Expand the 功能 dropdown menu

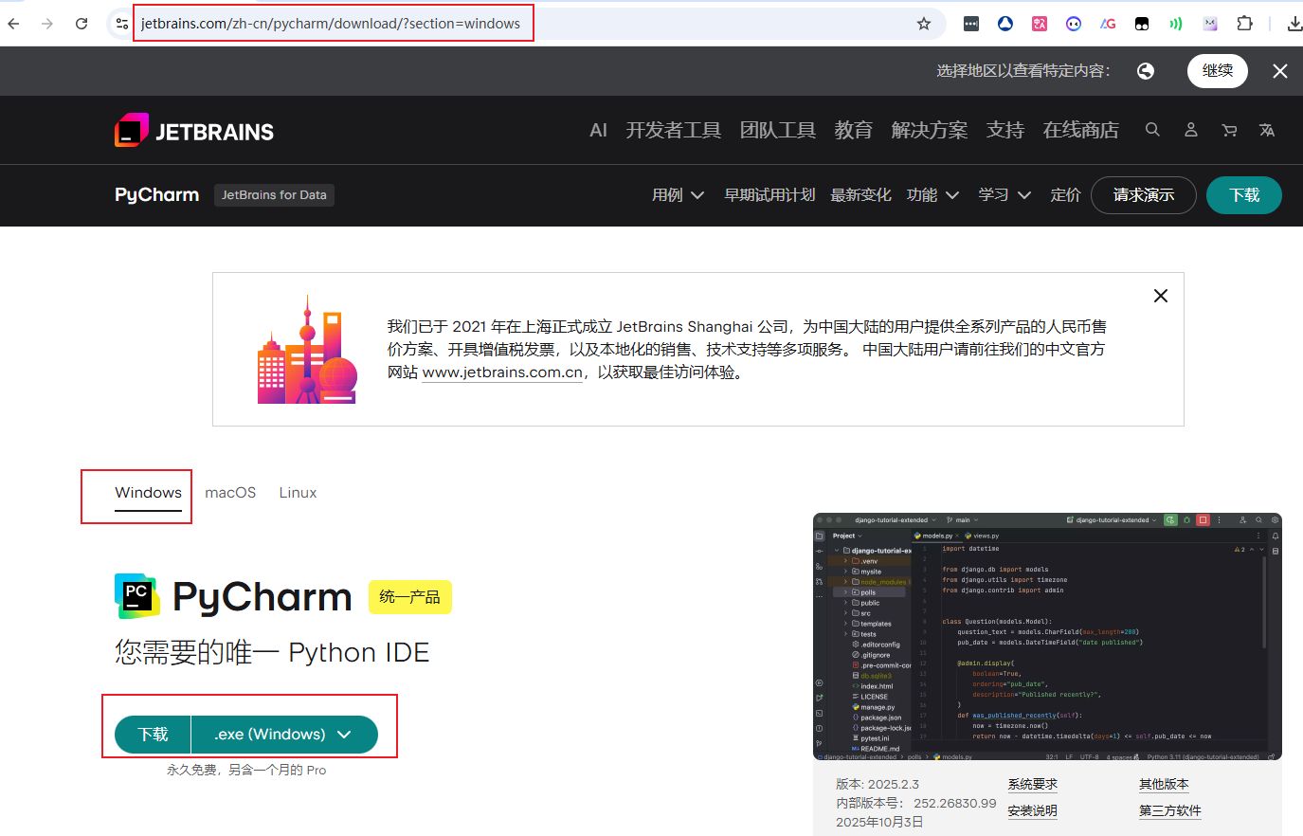[x=932, y=195]
